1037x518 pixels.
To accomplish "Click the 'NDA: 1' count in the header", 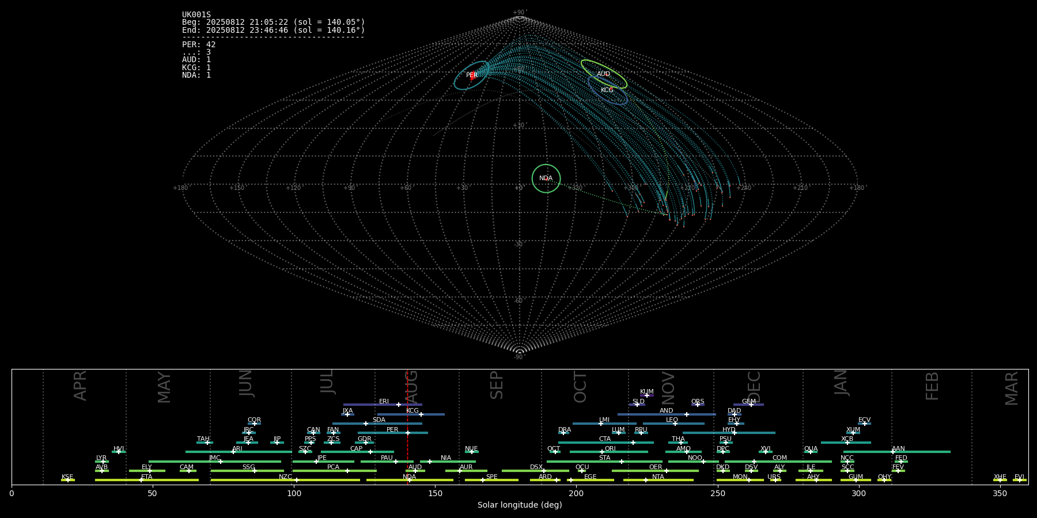I will 196,75.
